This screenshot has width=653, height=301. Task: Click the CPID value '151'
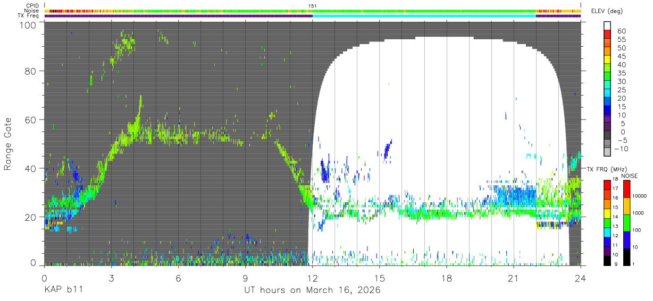[313, 6]
